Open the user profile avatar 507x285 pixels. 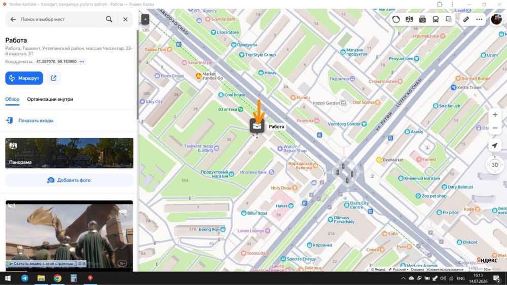coord(496,19)
